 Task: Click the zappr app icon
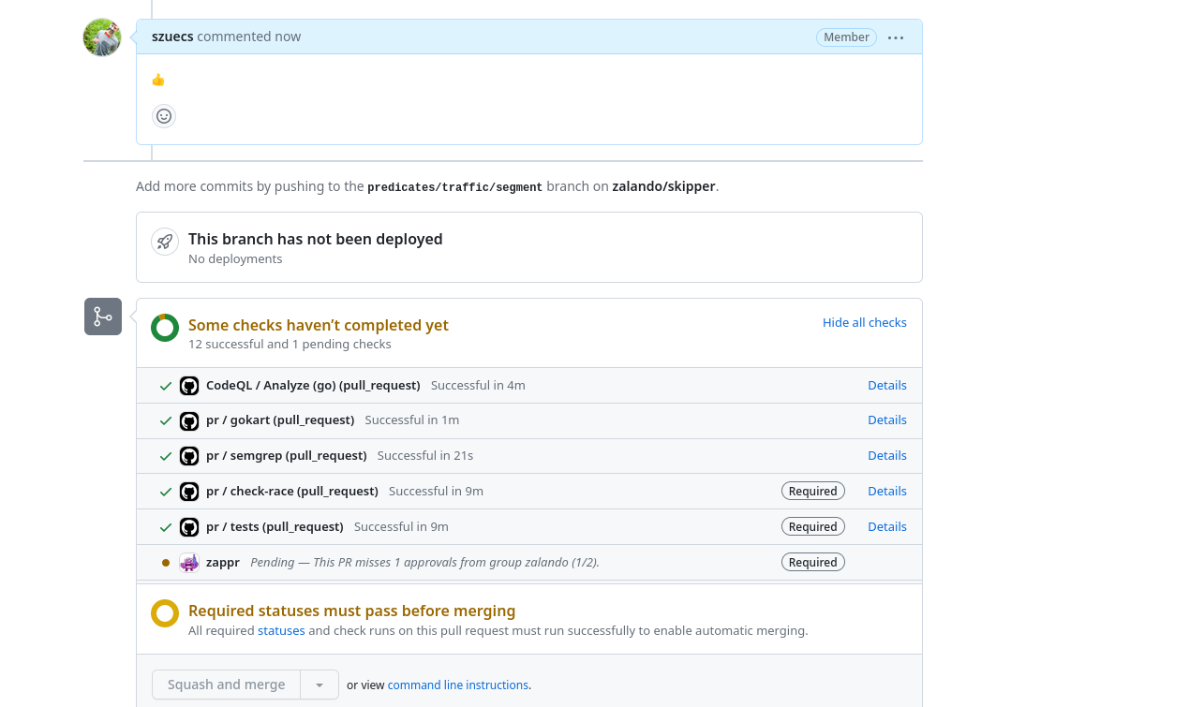(188, 562)
